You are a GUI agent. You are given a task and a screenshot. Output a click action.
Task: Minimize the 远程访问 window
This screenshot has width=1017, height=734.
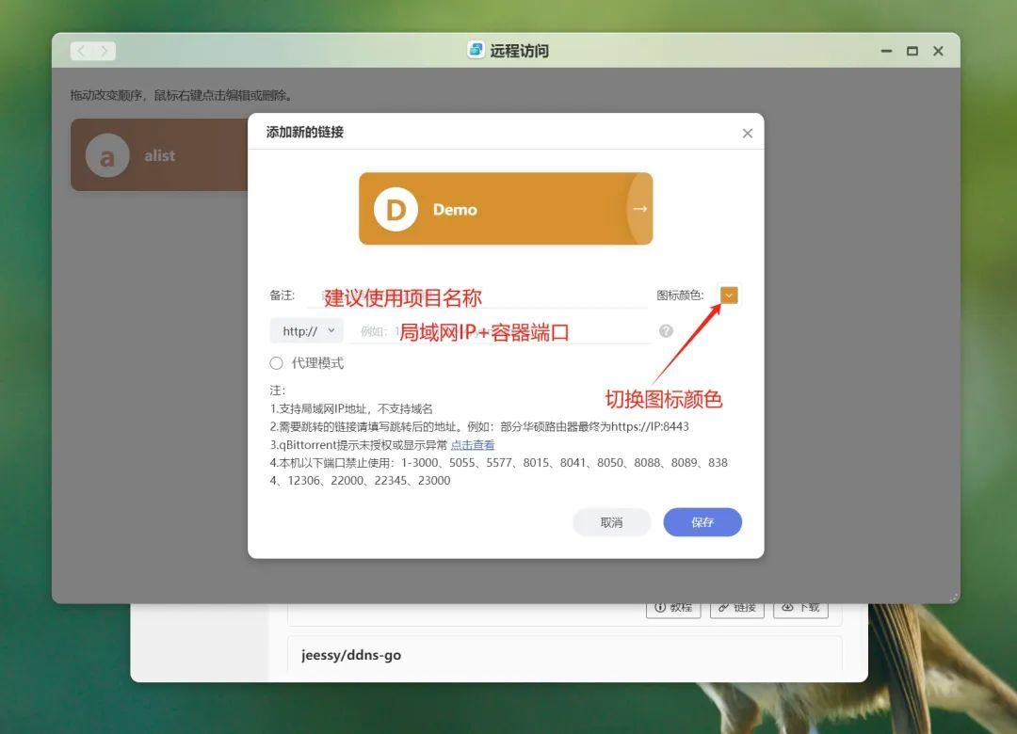click(886, 51)
